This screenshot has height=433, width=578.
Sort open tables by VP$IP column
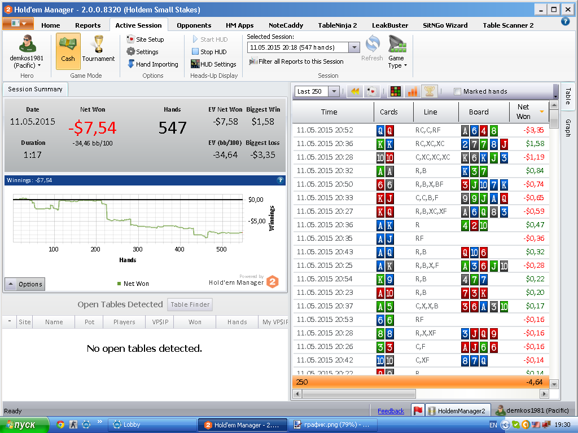[160, 322]
